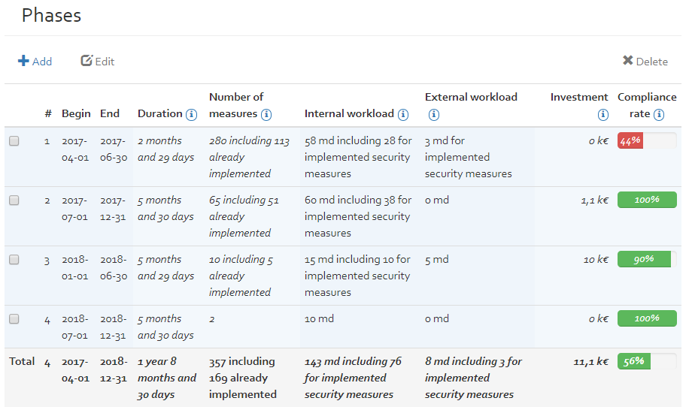Image resolution: width=692 pixels, height=413 pixels.
Task: Click the 44% compliance progress bar
Action: tap(647, 140)
